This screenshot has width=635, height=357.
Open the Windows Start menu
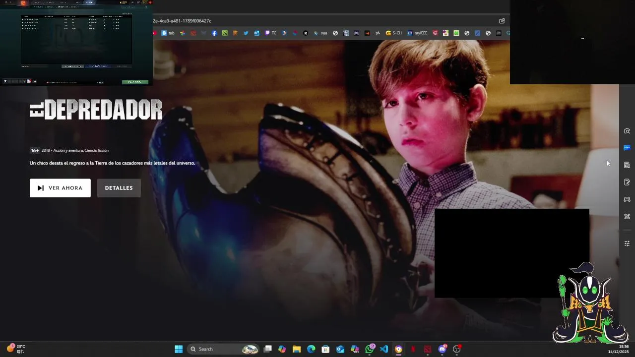point(179,349)
